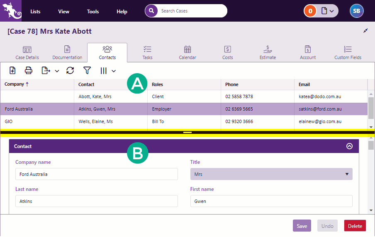Click the red Delete button
Viewport: 375px width, 237px height.
[x=355, y=226]
